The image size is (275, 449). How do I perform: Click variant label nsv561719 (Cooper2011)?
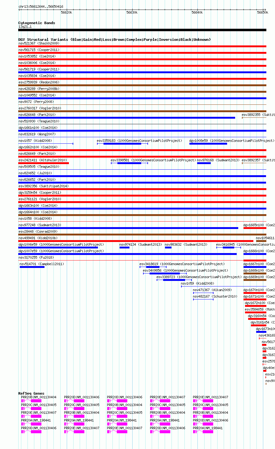39,69
